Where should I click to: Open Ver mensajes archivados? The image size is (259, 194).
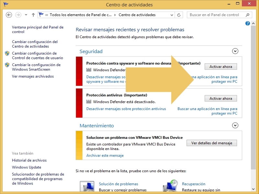33,76
